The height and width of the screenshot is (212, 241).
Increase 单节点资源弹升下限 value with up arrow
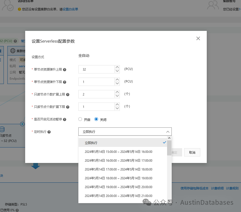117,80
